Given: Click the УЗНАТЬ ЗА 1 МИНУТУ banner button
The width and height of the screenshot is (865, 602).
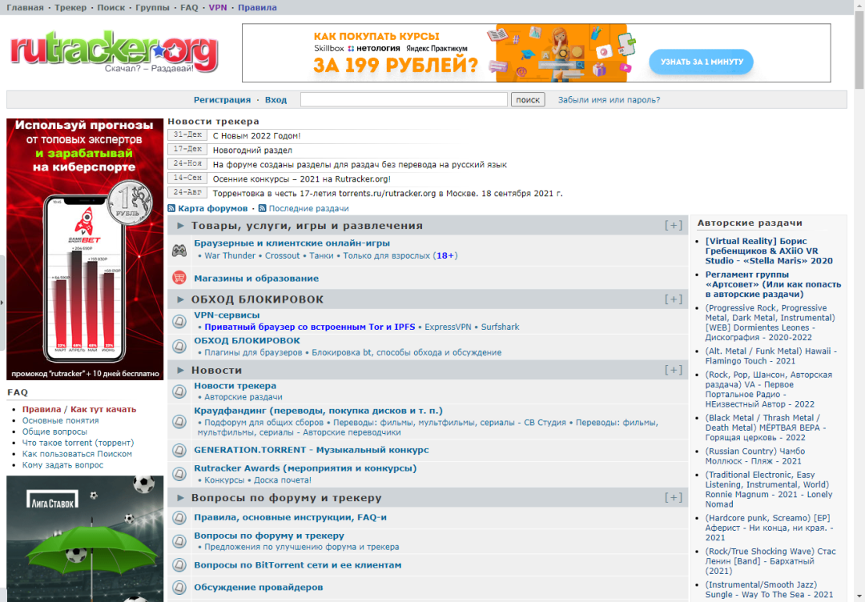Looking at the screenshot, I should pos(701,62).
